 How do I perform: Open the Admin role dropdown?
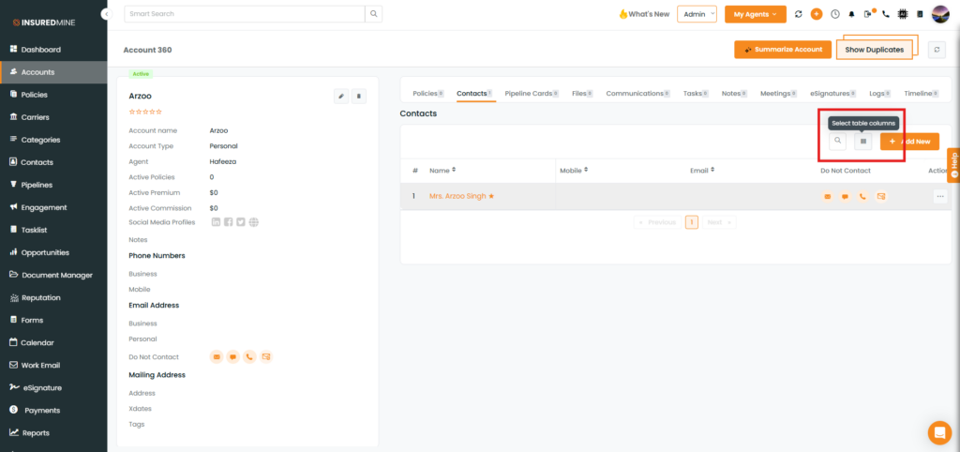pyautogui.click(x=697, y=14)
